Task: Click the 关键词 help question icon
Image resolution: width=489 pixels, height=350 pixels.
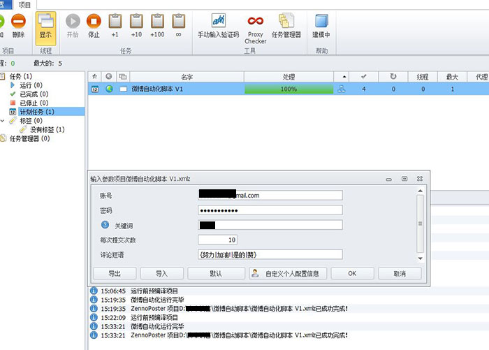Action: [x=105, y=224]
